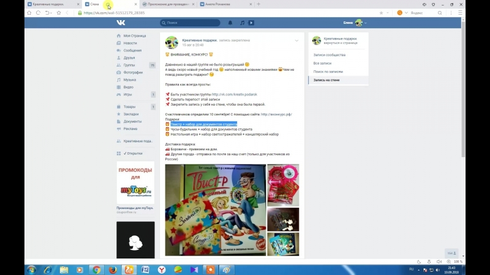Select "Записи сообщества" in the right panel

pyautogui.click(x=330, y=55)
